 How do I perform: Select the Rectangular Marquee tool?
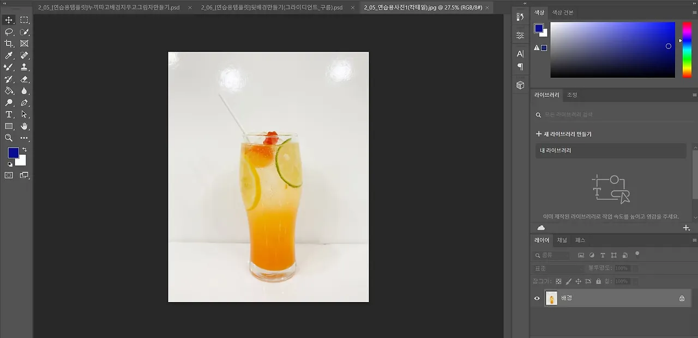click(25, 20)
